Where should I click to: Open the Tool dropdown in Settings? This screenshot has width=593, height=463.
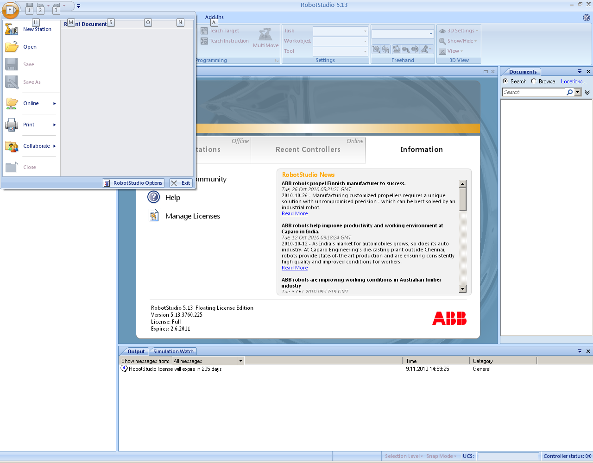[365, 51]
